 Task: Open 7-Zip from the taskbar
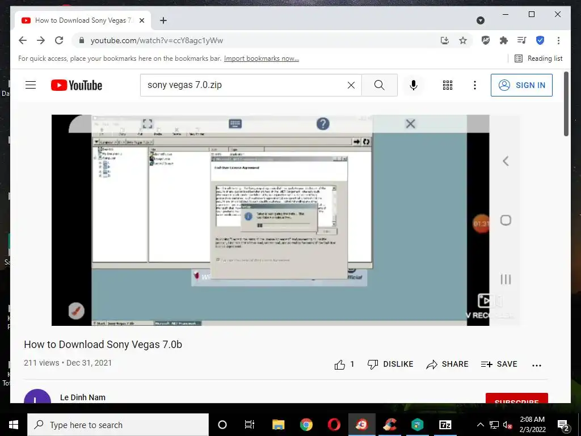(445, 425)
